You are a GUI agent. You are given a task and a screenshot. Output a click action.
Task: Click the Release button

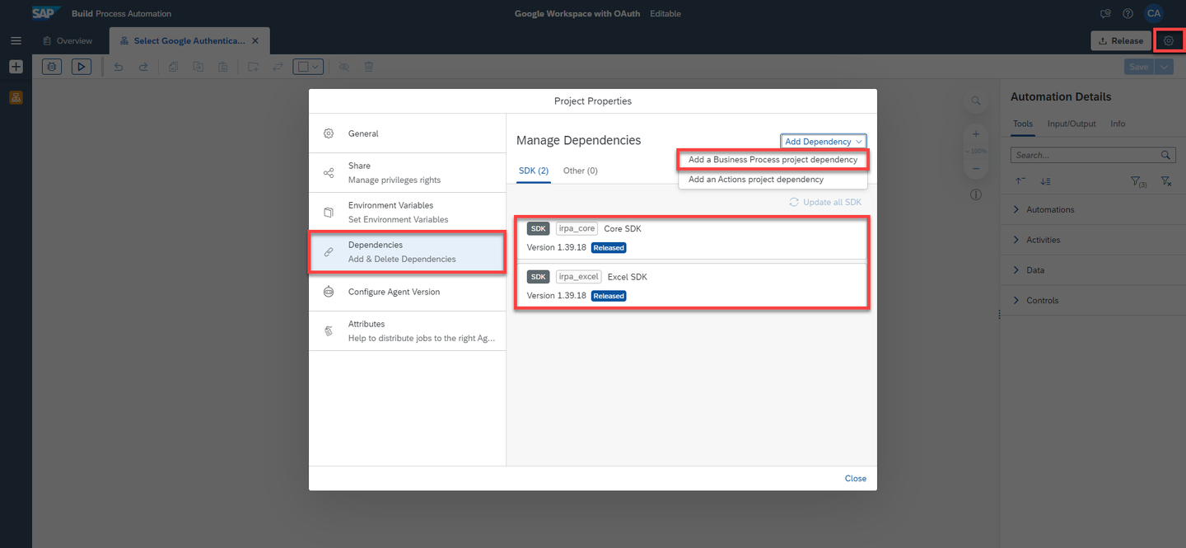(1121, 40)
